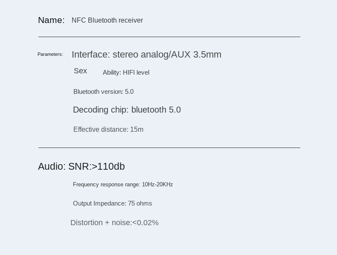The image size is (337, 255).
Task: Click 'Effective distance: 15m' line
Action: click(108, 129)
